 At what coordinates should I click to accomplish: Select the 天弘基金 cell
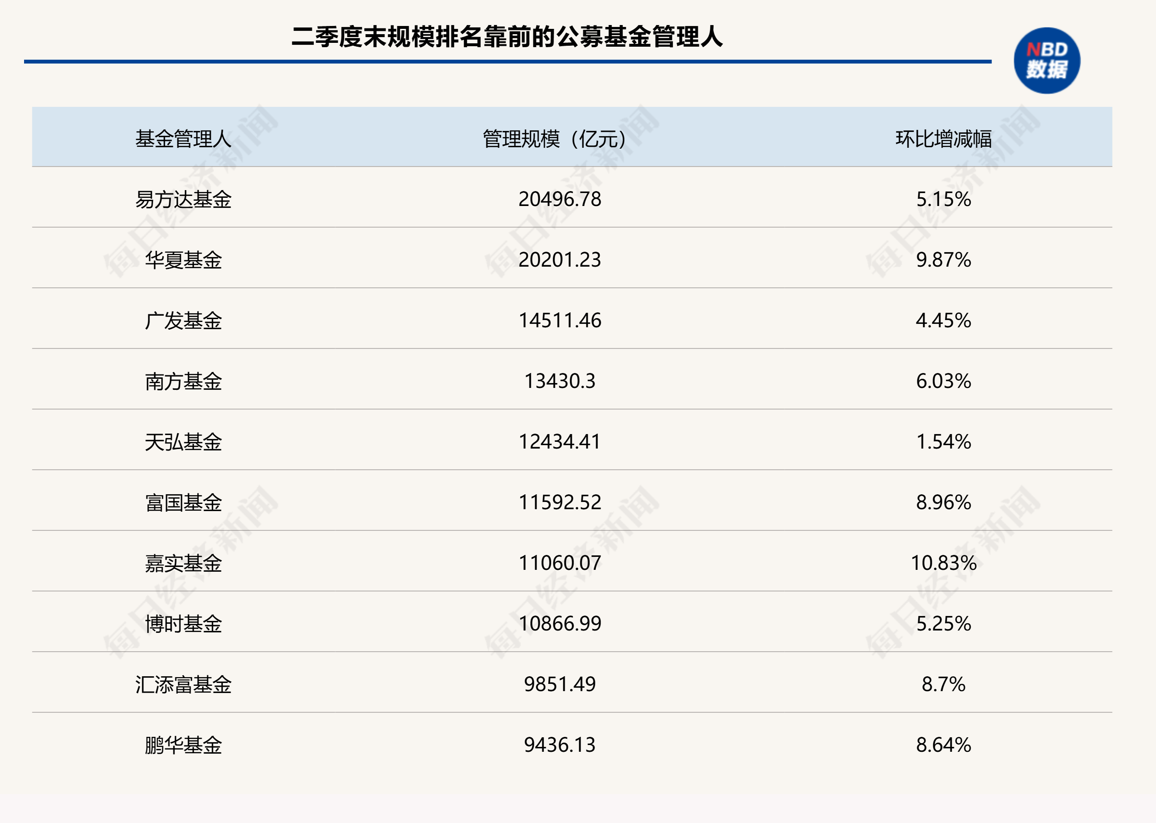coord(183,442)
